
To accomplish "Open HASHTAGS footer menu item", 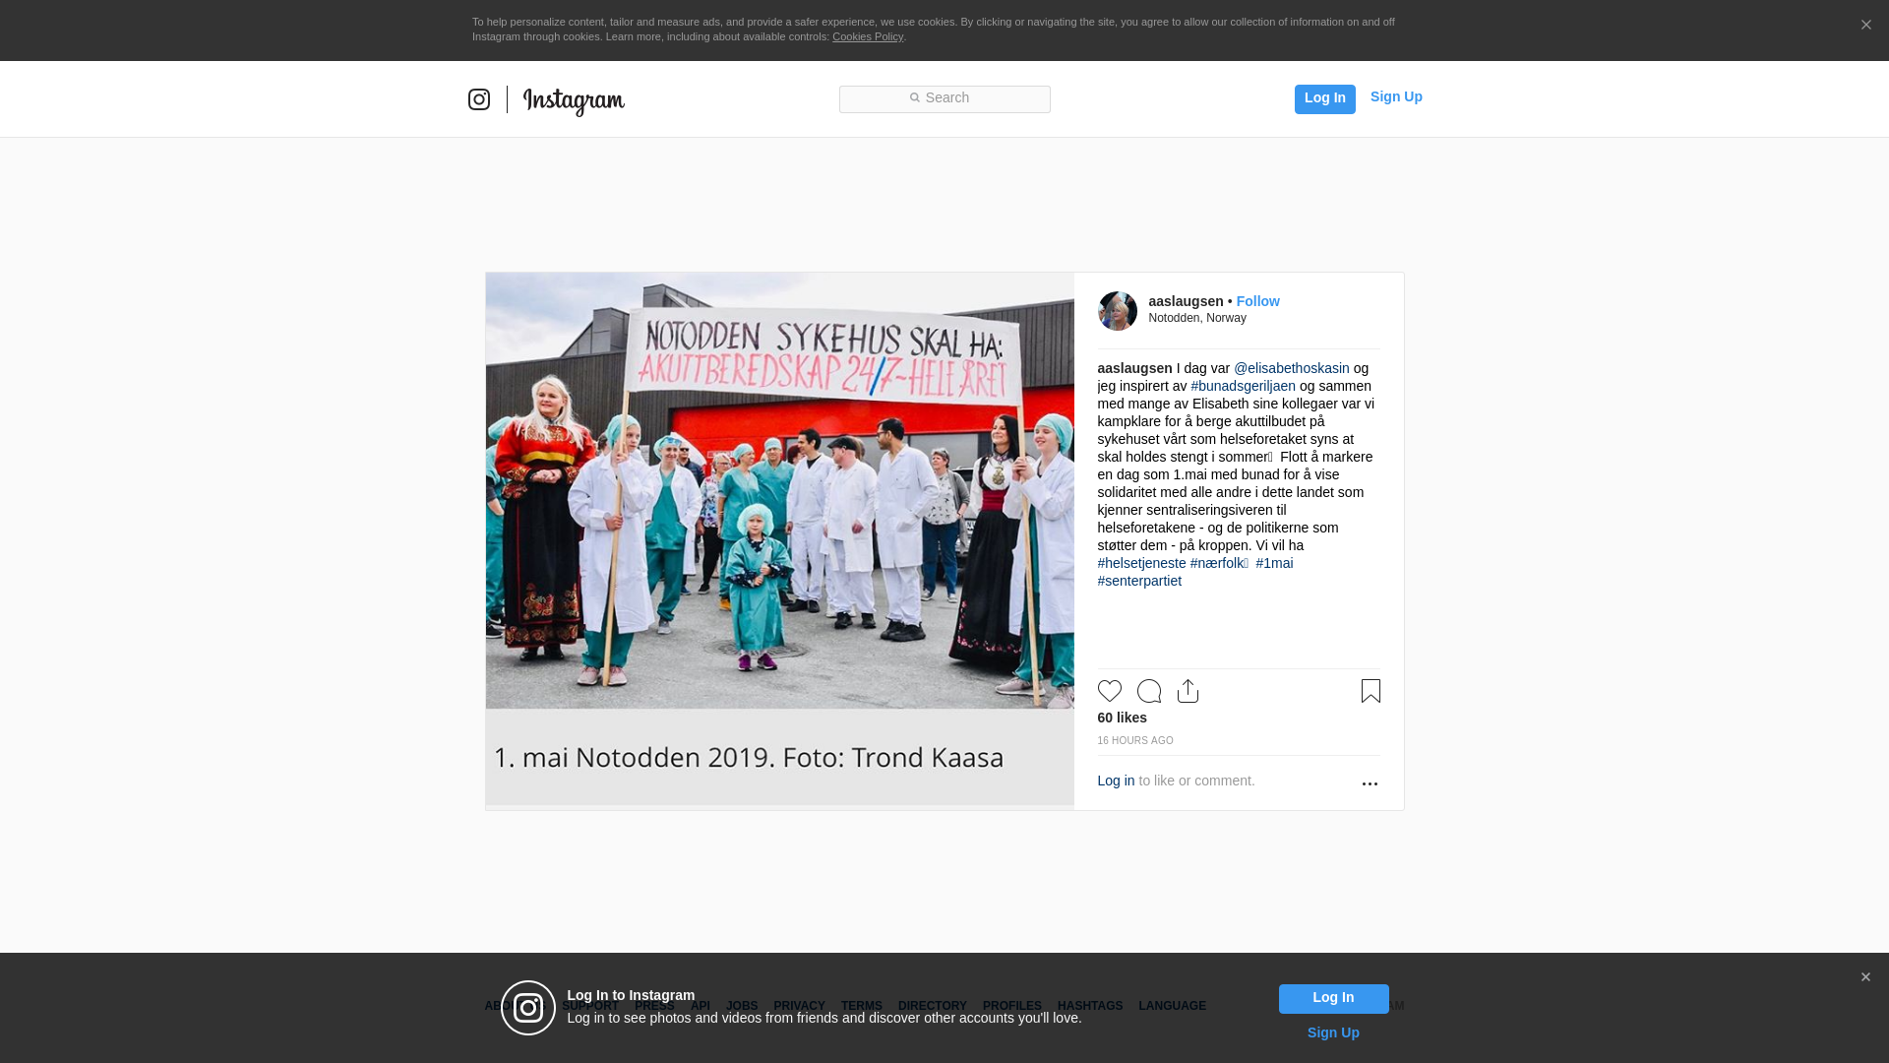I will click(1090, 1006).
